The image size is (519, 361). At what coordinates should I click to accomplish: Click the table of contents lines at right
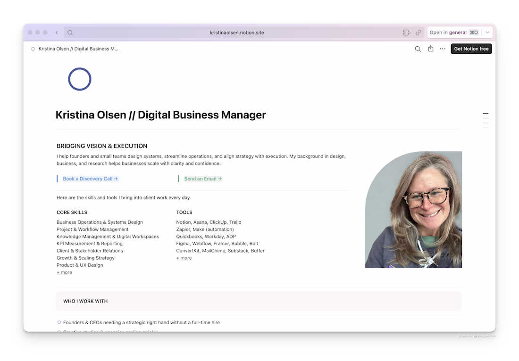(x=486, y=120)
